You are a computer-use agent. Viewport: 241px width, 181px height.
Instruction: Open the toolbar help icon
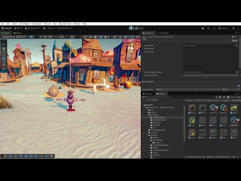(x=233, y=28)
